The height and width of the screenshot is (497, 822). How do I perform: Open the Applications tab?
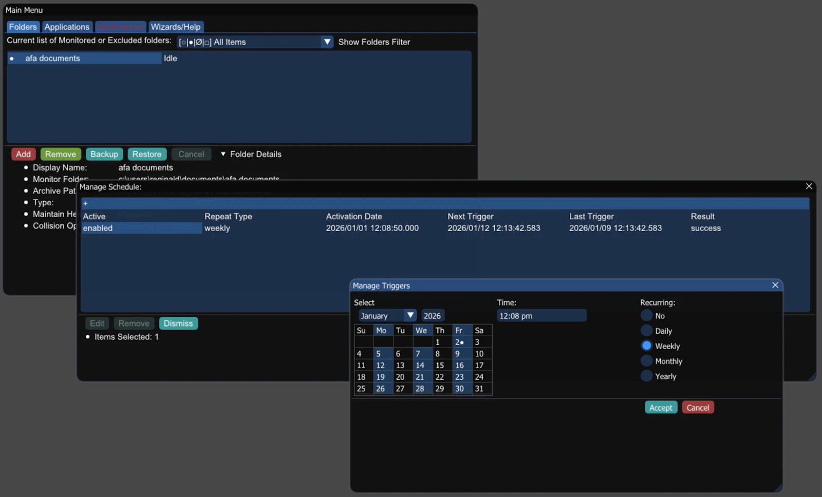[x=67, y=27]
